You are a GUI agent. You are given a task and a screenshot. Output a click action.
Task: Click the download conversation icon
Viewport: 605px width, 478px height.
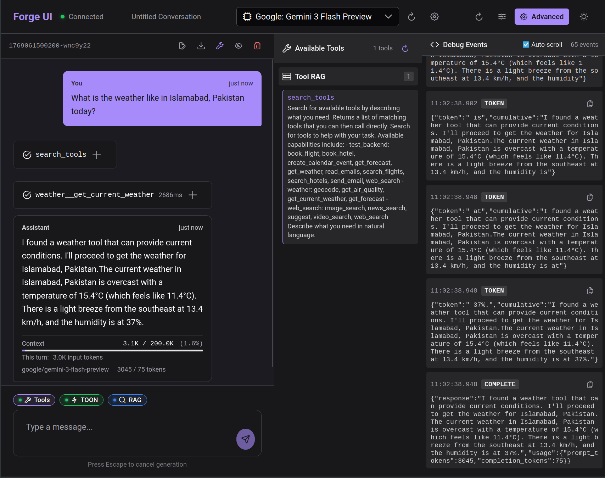point(201,46)
